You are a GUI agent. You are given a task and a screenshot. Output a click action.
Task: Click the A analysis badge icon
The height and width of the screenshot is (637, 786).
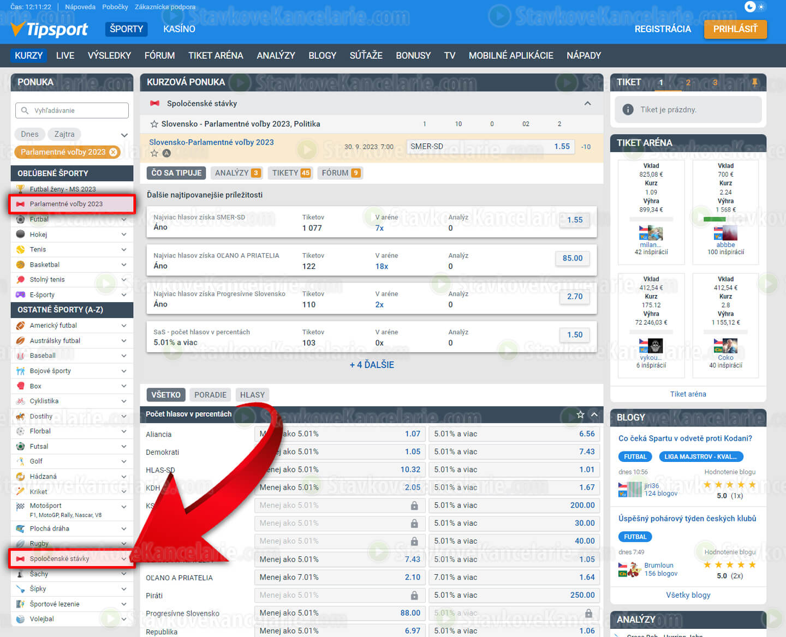[166, 153]
